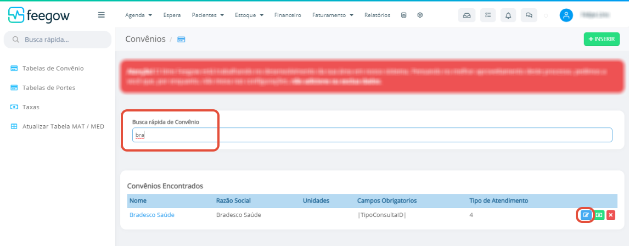Click the Busca rápida search field
The height and width of the screenshot is (246, 629).
58,40
